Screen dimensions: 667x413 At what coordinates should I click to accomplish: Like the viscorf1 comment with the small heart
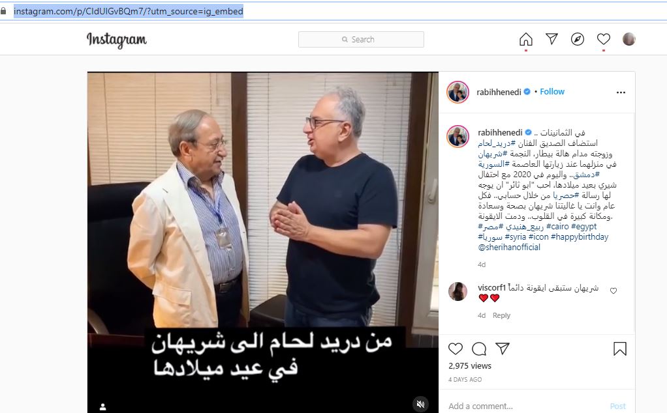coord(613,291)
